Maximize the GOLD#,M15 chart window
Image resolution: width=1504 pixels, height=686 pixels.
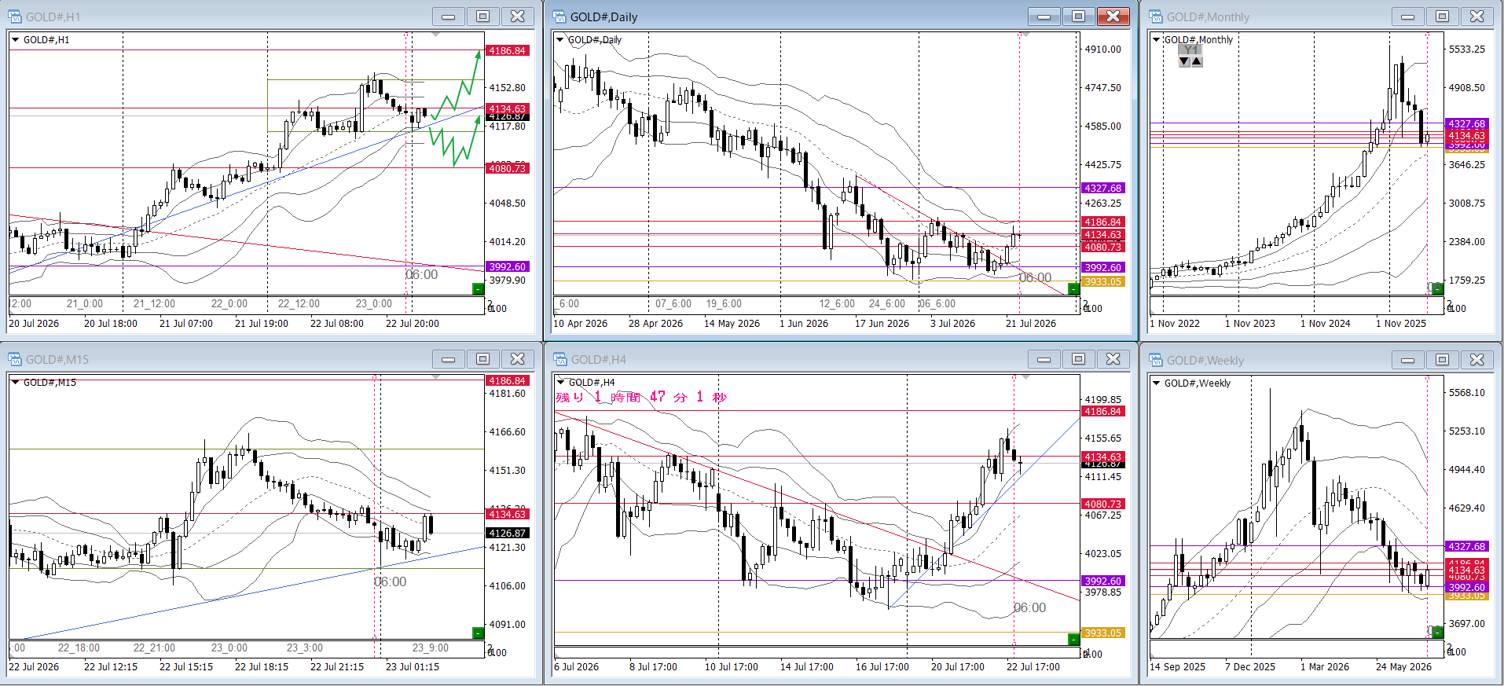pyautogui.click(x=483, y=359)
